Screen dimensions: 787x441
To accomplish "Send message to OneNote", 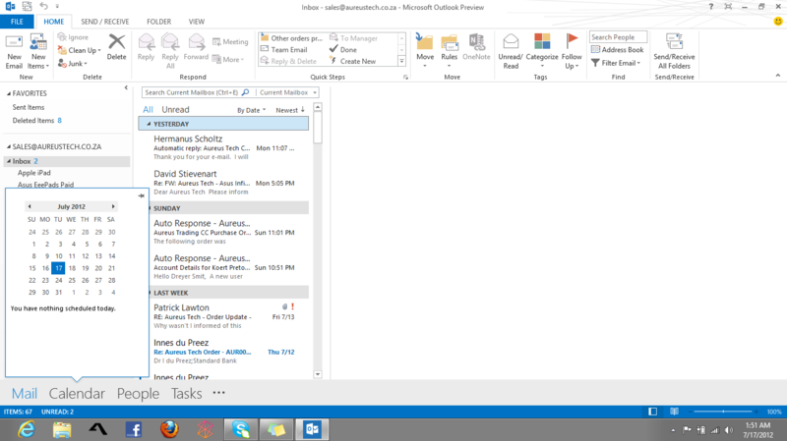I will [x=476, y=47].
